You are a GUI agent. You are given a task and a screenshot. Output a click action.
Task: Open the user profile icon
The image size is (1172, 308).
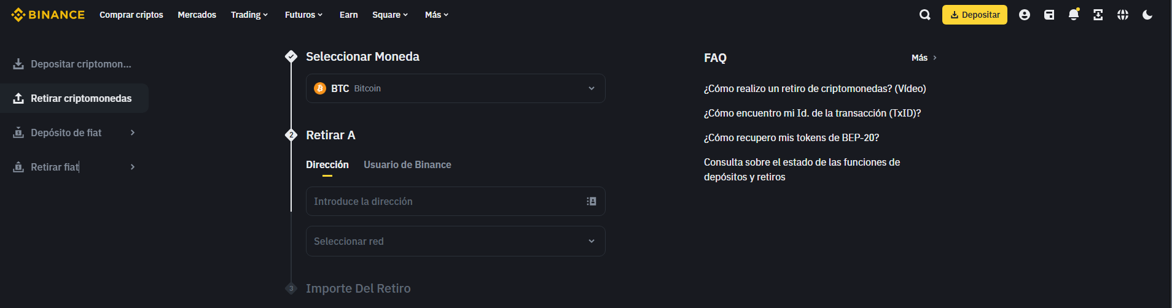[x=1024, y=15]
